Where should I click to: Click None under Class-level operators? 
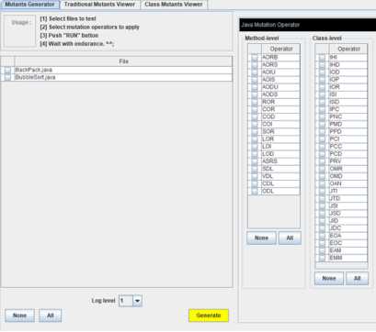(x=329, y=278)
